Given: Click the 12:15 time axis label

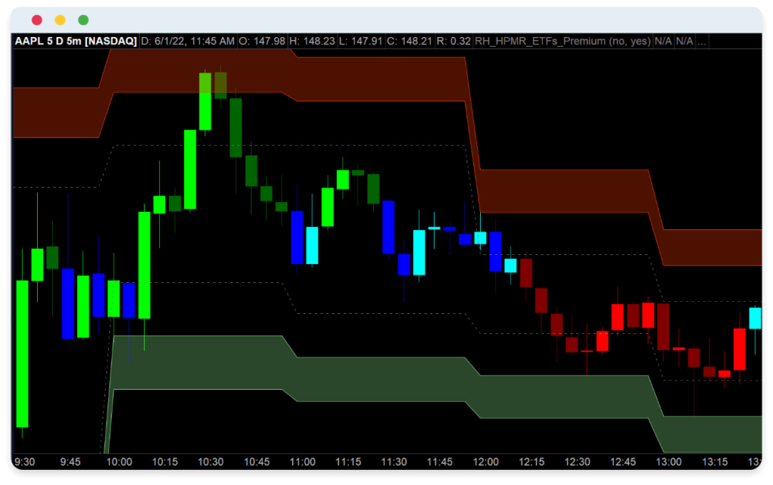Looking at the screenshot, I should pos(531,462).
